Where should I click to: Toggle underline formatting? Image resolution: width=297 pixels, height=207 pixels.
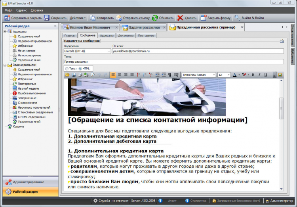(x=266, y=75)
